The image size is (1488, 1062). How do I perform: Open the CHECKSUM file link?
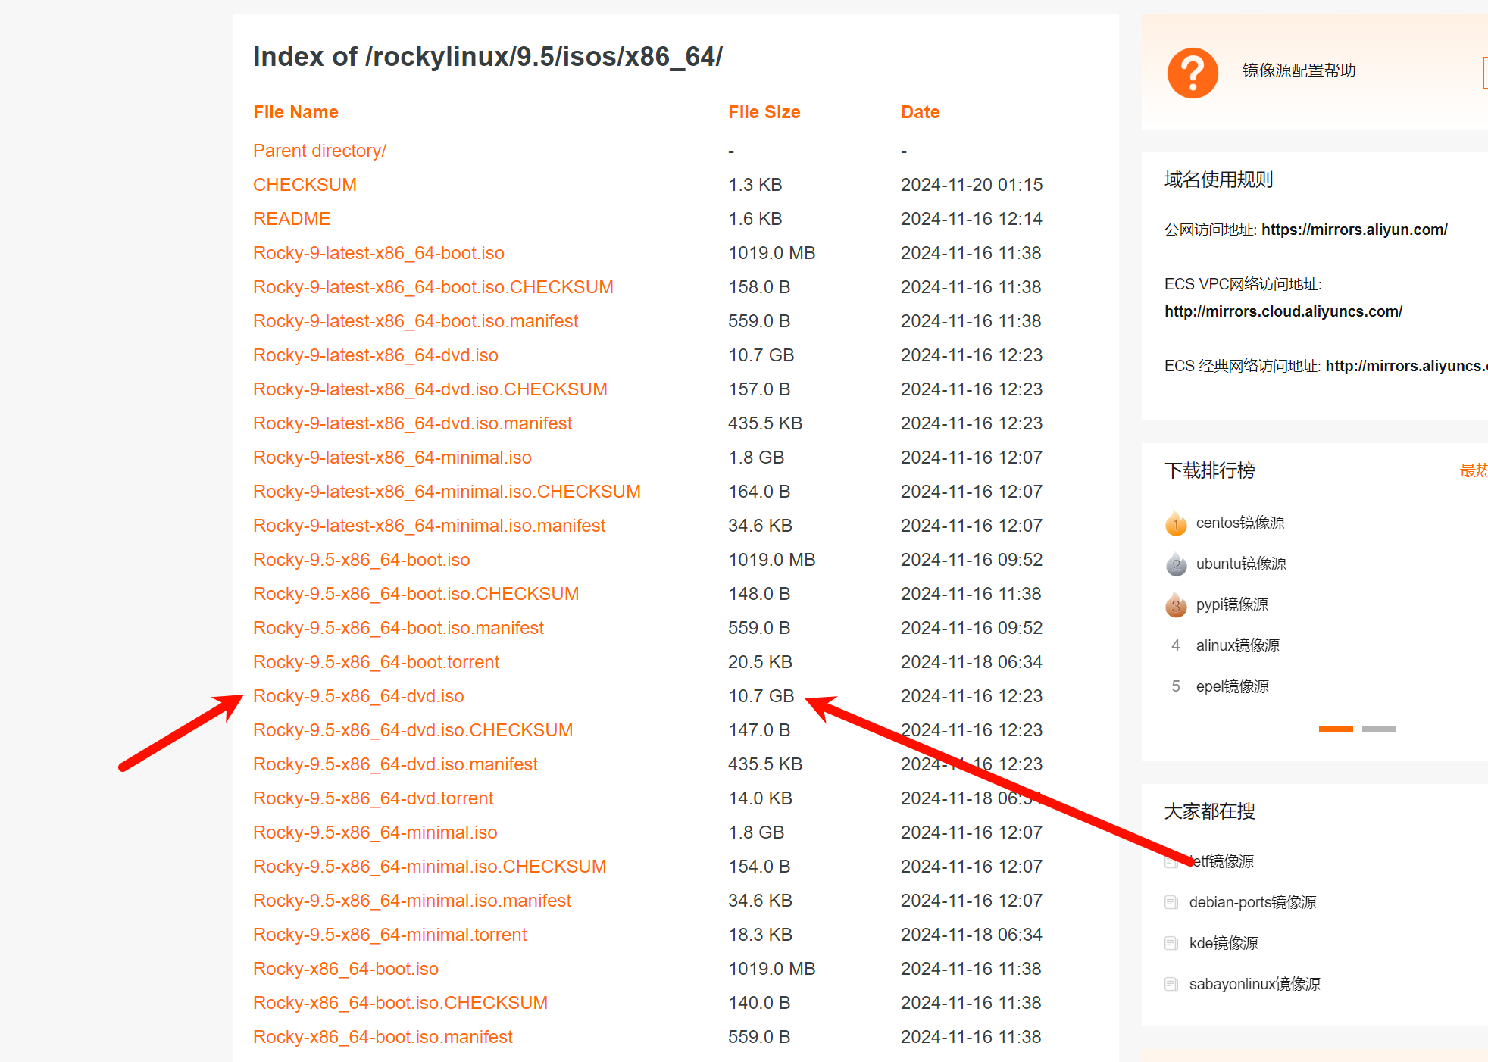[x=305, y=185]
